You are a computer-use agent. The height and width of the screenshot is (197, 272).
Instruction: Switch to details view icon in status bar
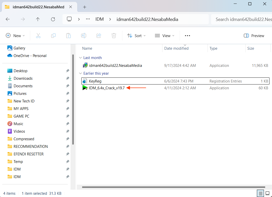click(x=260, y=193)
